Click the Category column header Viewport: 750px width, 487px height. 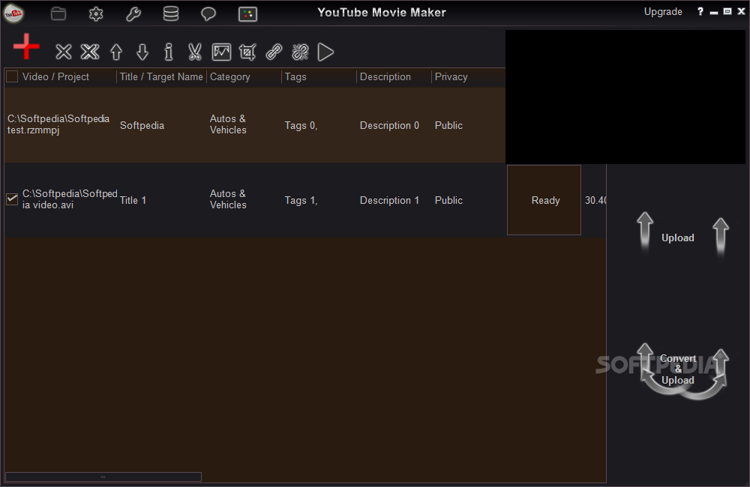(229, 76)
